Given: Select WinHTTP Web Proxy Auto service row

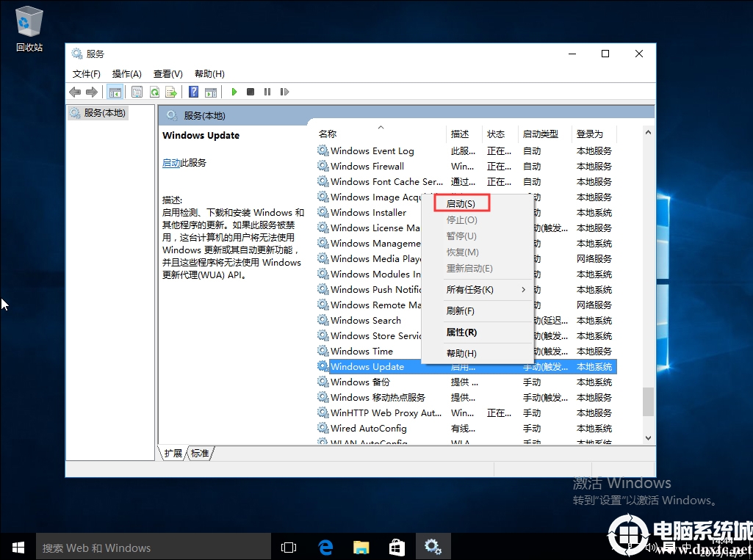Looking at the screenshot, I should point(466,412).
